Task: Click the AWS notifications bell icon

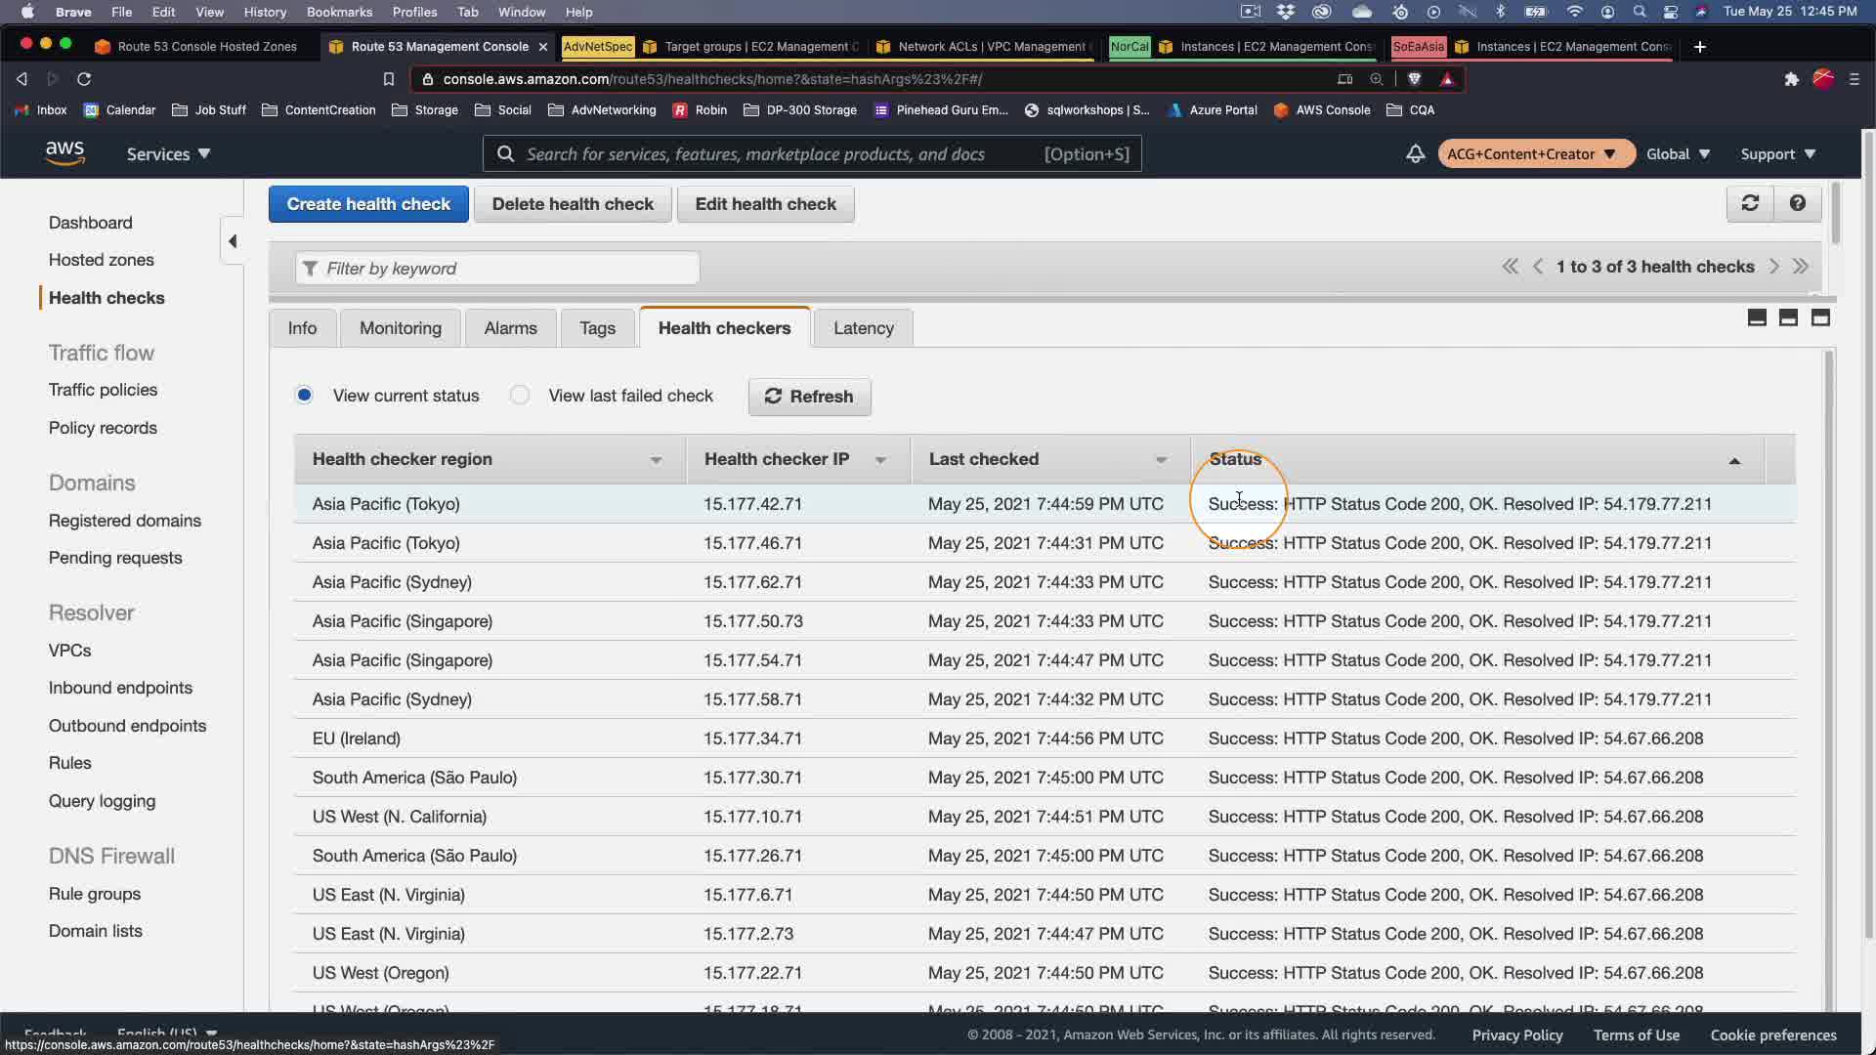Action: tap(1415, 154)
